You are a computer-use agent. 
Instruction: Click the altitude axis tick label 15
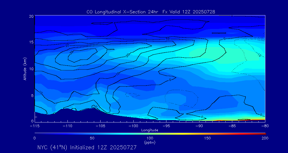(x=31, y=42)
